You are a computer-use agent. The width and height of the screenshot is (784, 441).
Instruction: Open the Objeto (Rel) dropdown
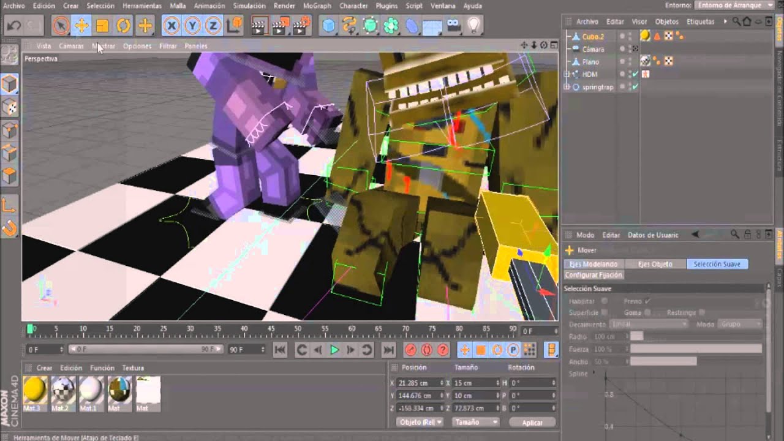(x=420, y=422)
